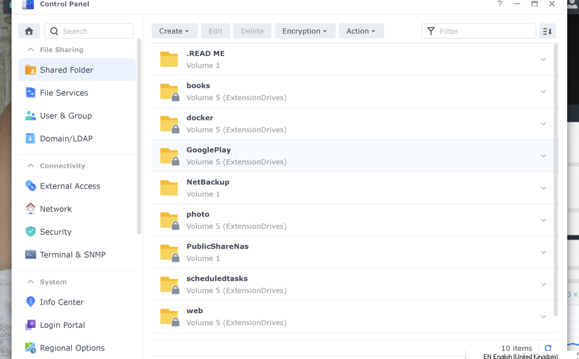Select the 'GooglePlay' folder name

click(209, 150)
